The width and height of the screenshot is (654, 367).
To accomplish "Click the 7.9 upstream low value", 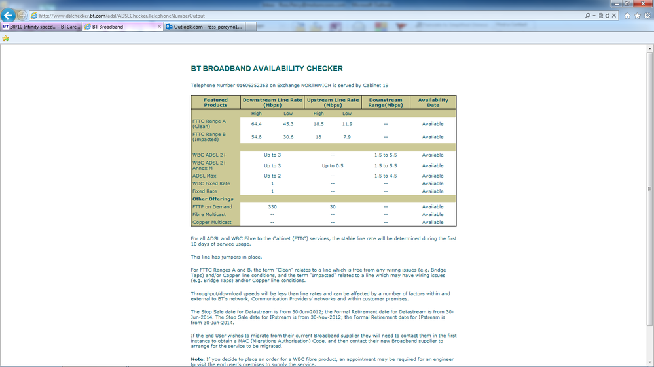I will tap(347, 137).
